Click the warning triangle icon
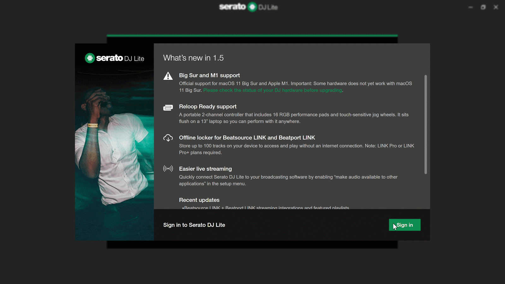505x284 pixels. pyautogui.click(x=168, y=76)
